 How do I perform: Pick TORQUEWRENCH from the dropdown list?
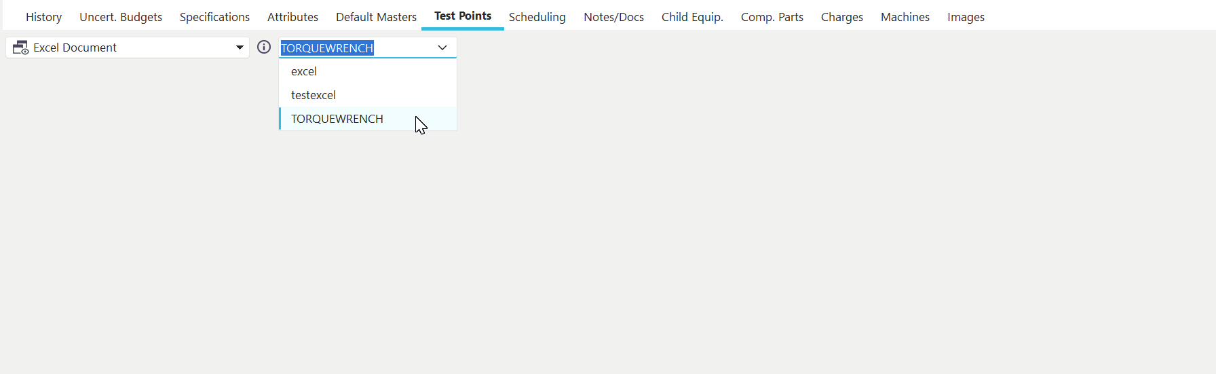(x=337, y=119)
